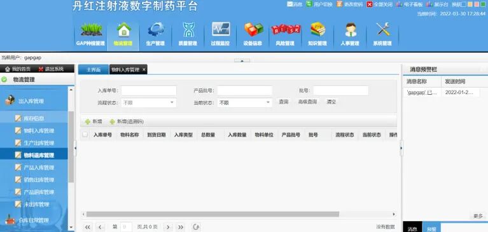Select the green skin swatch
This screenshot has width=488, height=232.
click(x=484, y=4)
